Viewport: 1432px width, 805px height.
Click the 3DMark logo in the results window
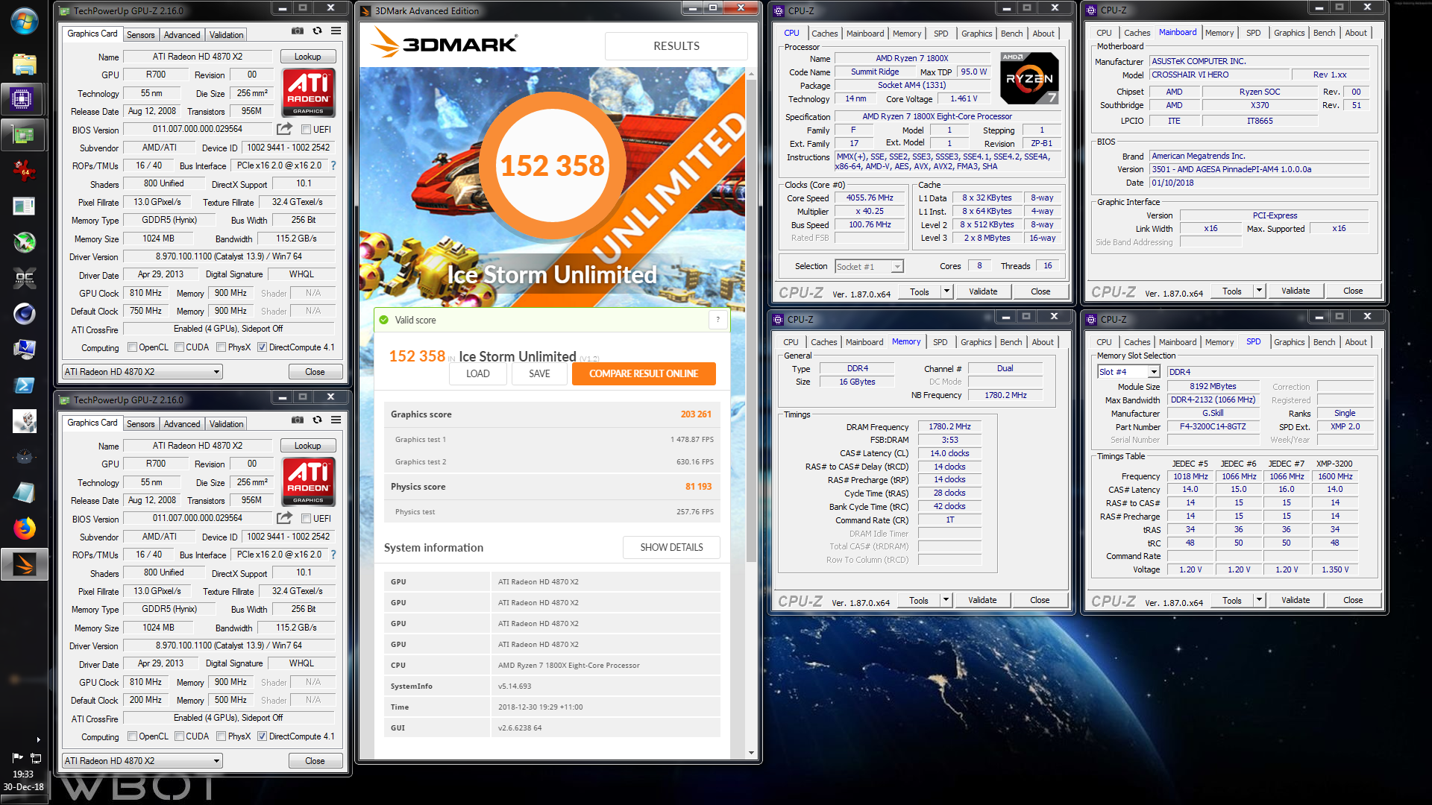click(x=445, y=43)
